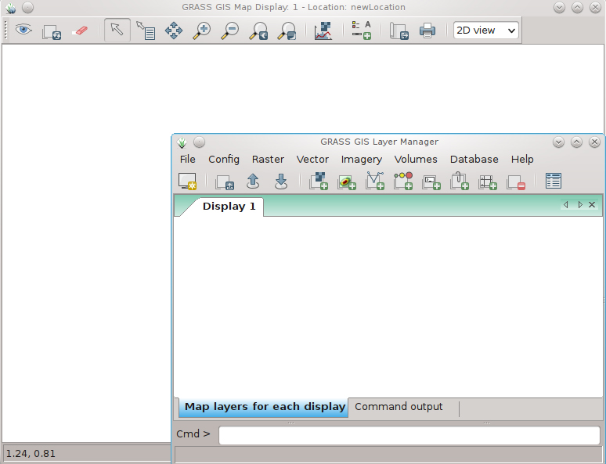Viewport: 606px width, 464px height.
Task: Click Add various vector layers icon
Action: pos(403,181)
